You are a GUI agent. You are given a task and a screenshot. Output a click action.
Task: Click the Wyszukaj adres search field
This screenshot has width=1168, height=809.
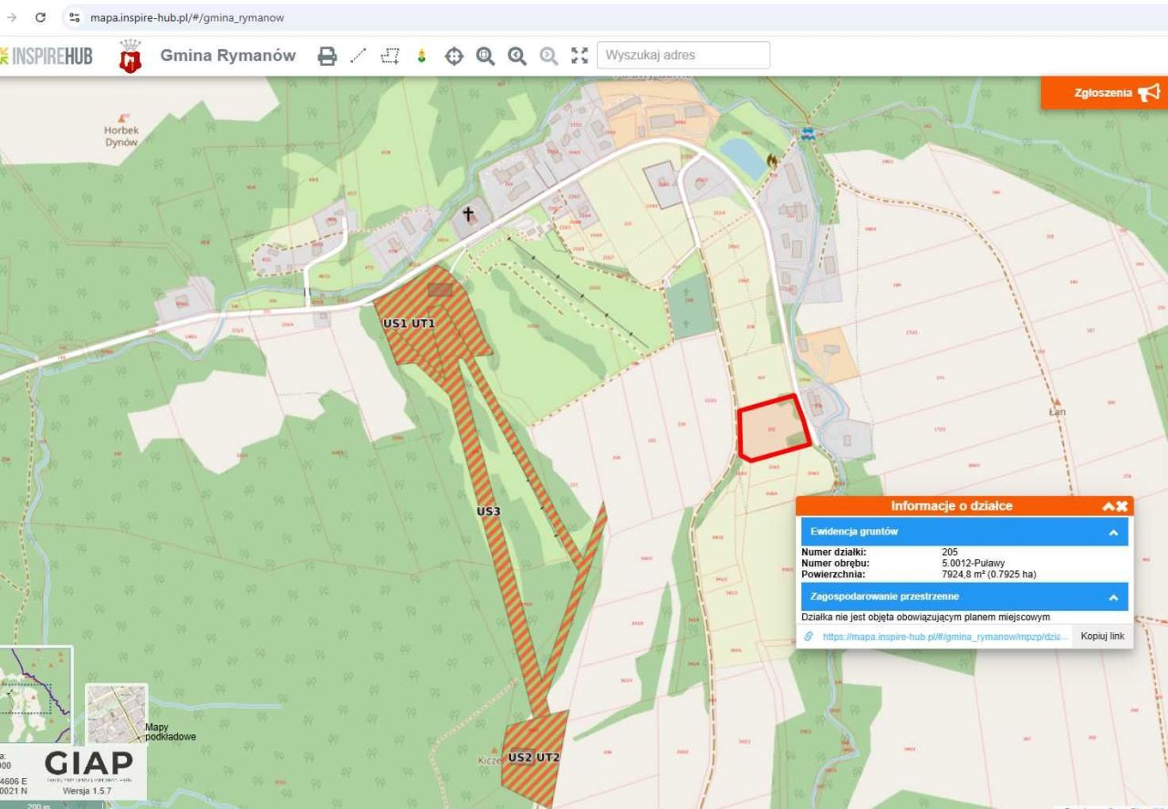click(683, 56)
